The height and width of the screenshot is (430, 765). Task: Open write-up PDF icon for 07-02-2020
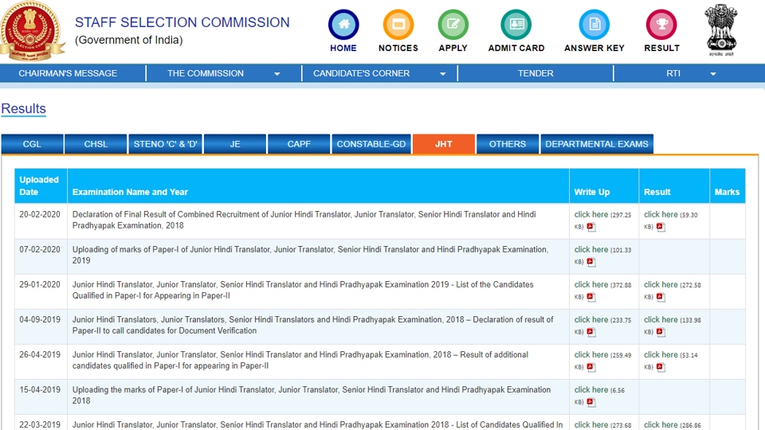tap(590, 262)
